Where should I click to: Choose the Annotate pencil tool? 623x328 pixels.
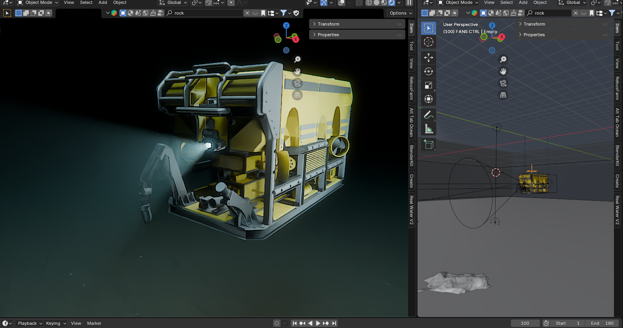pyautogui.click(x=429, y=115)
